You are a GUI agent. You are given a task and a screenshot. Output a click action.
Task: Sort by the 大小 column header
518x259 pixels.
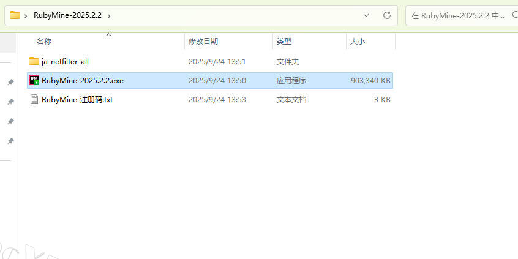point(357,42)
